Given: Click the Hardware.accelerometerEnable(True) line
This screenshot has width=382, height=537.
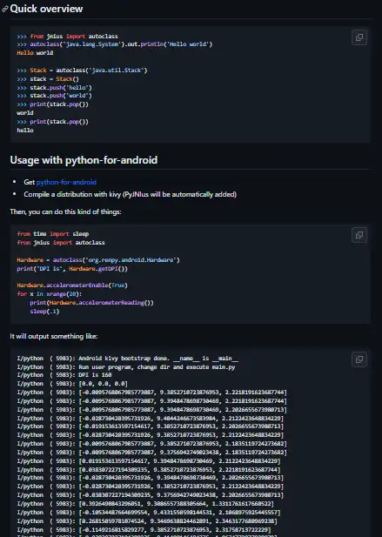Looking at the screenshot, I should click(72, 285).
